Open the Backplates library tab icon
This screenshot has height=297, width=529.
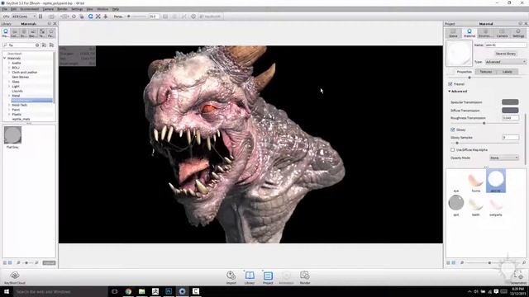point(33,33)
